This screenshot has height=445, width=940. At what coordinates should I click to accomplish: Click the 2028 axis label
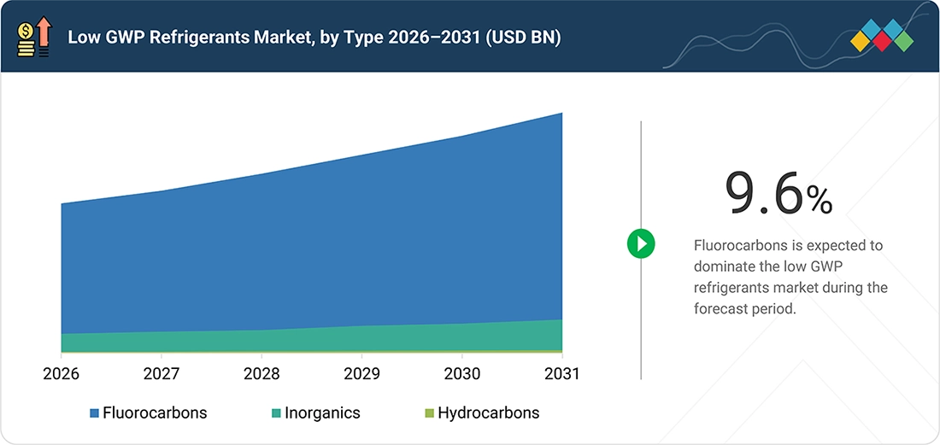(x=261, y=374)
